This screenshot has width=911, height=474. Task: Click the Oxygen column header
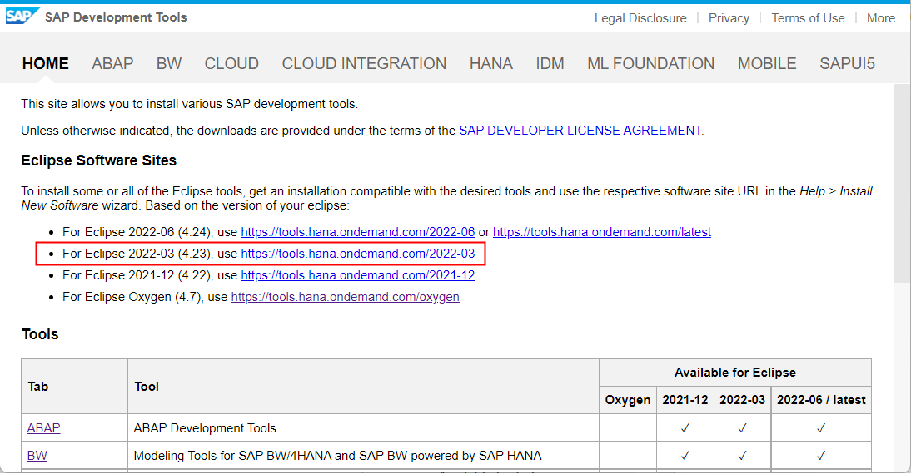(628, 400)
